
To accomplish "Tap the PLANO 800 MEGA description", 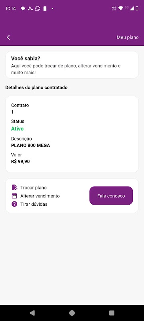I will 30,146.
